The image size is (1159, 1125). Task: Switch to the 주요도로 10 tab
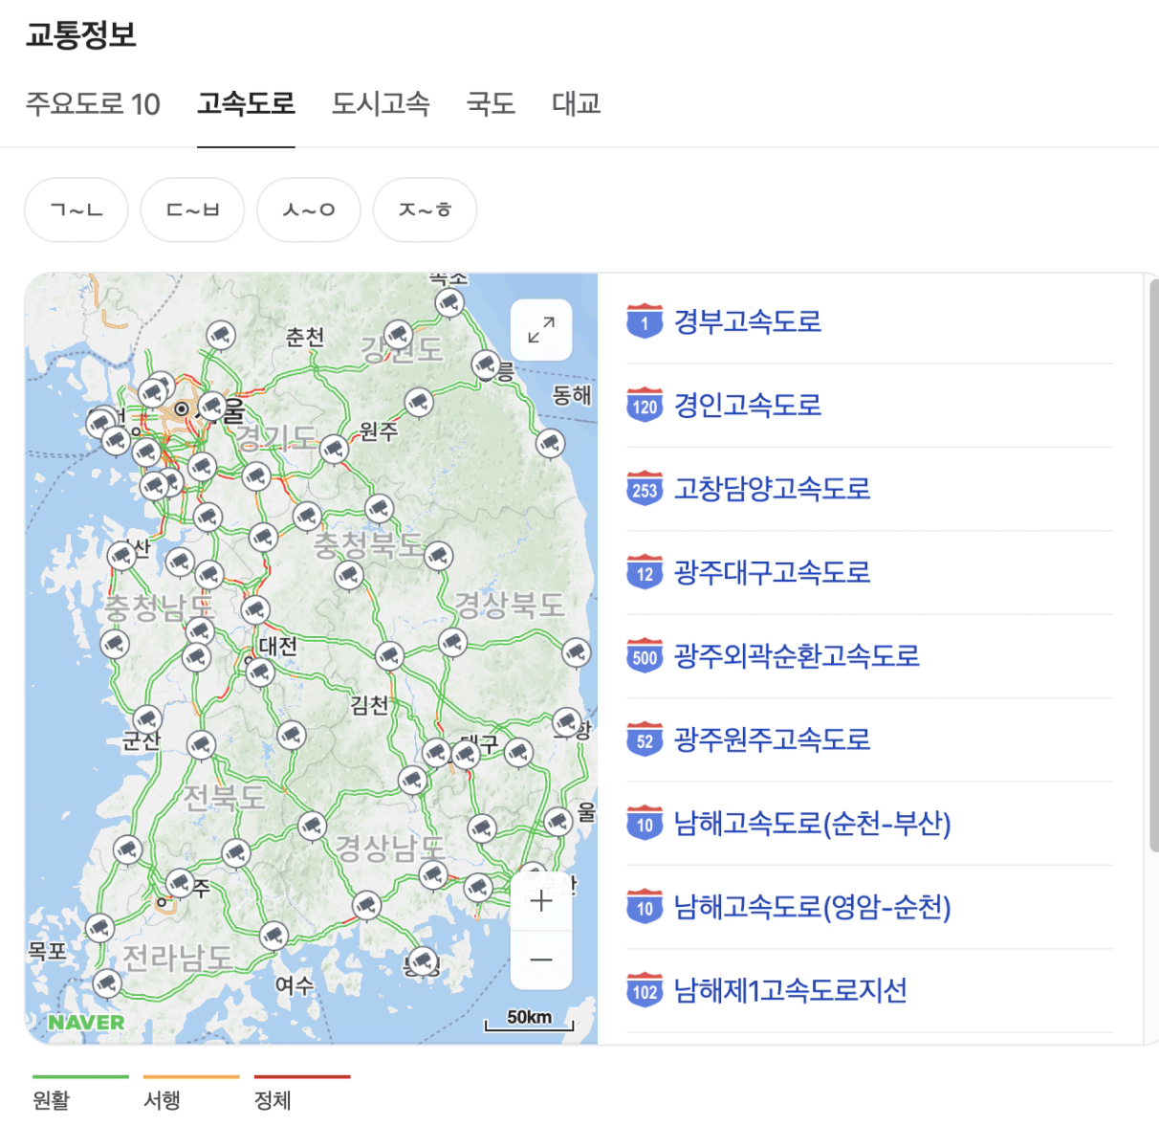point(93,103)
